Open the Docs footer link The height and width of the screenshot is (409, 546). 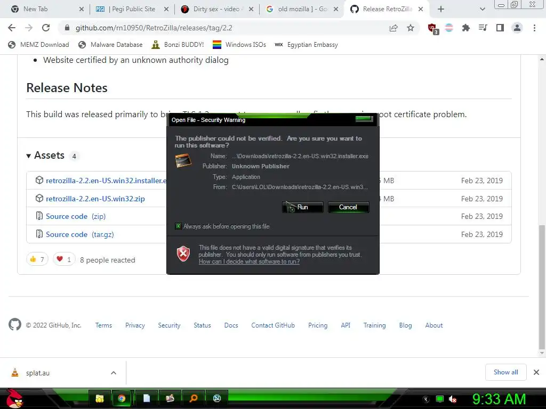(x=231, y=325)
